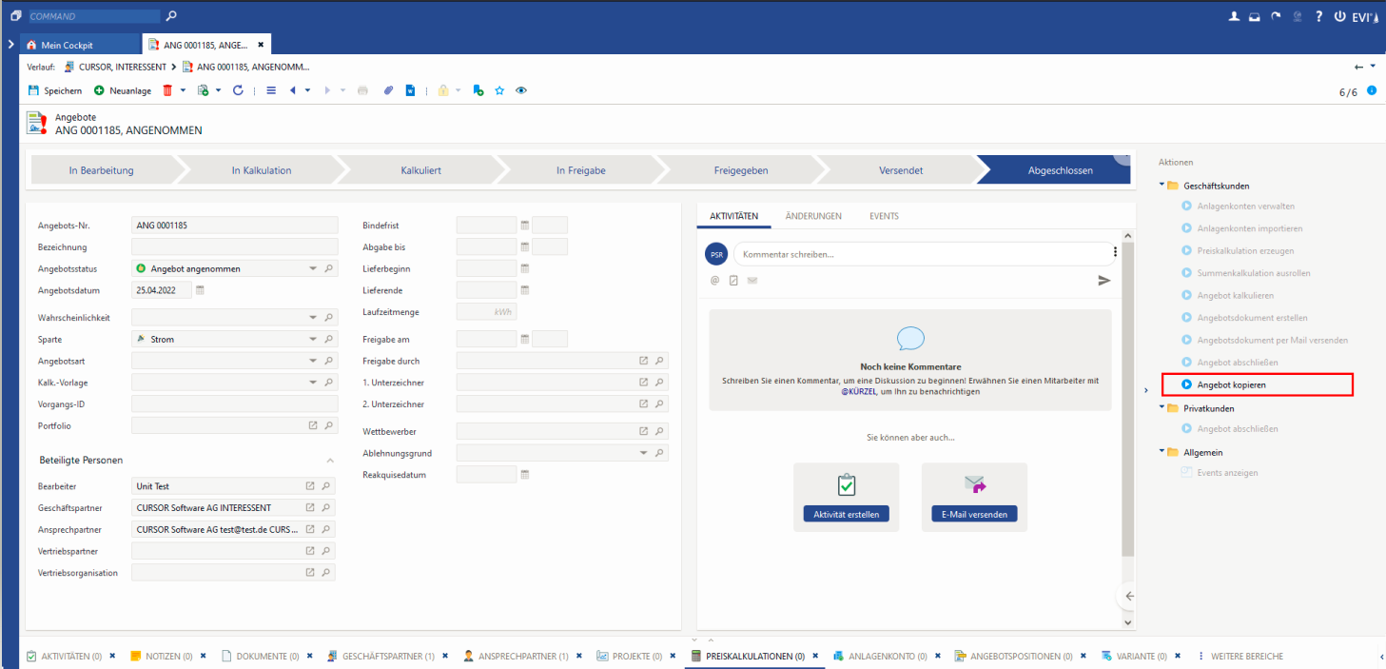This screenshot has width=1386, height=669.
Task: Open the Angebotsstatus dropdown
Action: coord(312,269)
